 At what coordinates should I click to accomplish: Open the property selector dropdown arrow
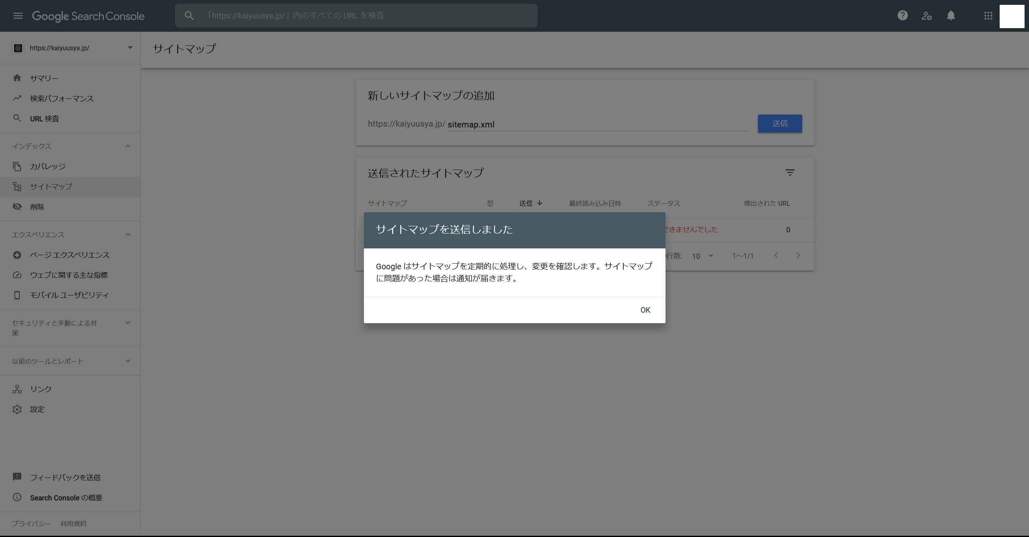[130, 48]
